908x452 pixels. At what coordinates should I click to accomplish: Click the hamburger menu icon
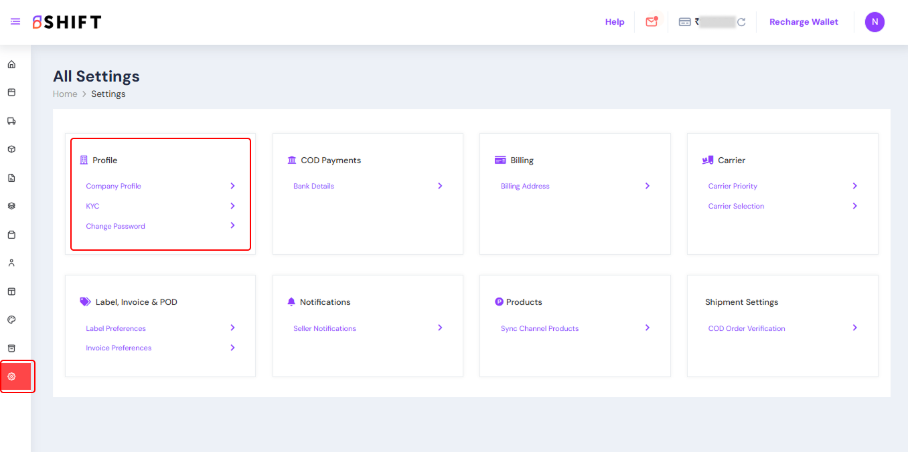15,22
